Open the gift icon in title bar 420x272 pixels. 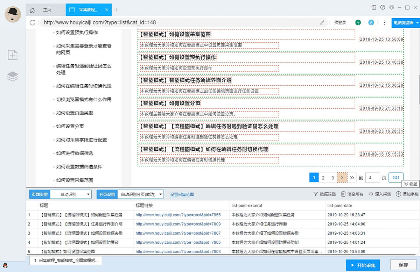(x=374, y=7)
